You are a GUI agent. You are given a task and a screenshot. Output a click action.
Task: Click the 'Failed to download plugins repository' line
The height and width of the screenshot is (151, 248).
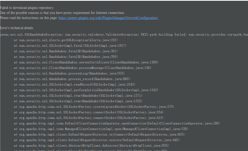27,8
